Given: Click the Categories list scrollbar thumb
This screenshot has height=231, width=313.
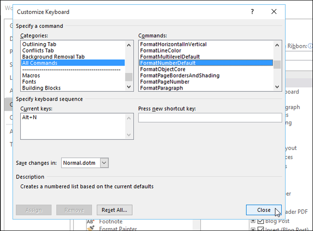Looking at the screenshot, I should tap(129, 77).
